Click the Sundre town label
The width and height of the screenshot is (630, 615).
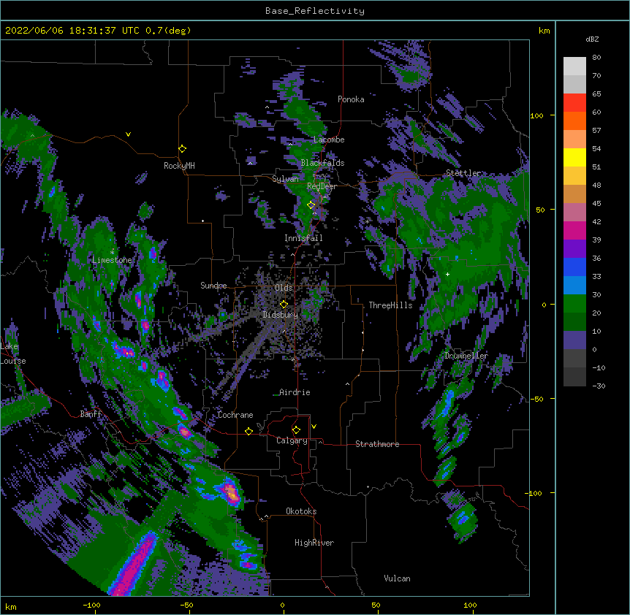[213, 286]
